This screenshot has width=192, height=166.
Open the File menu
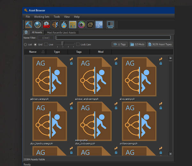[28, 17]
